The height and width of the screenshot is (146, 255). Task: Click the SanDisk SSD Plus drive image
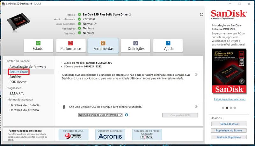coord(18,22)
